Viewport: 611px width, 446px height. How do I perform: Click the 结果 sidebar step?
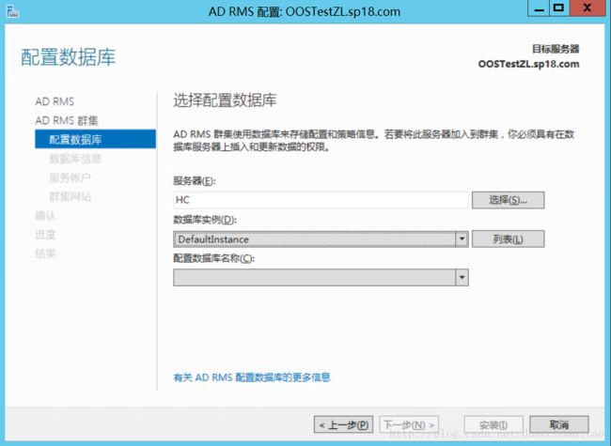pyautogui.click(x=46, y=254)
